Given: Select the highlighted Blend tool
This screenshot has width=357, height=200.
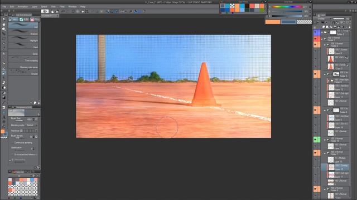Looking at the screenshot, I should point(4,73).
